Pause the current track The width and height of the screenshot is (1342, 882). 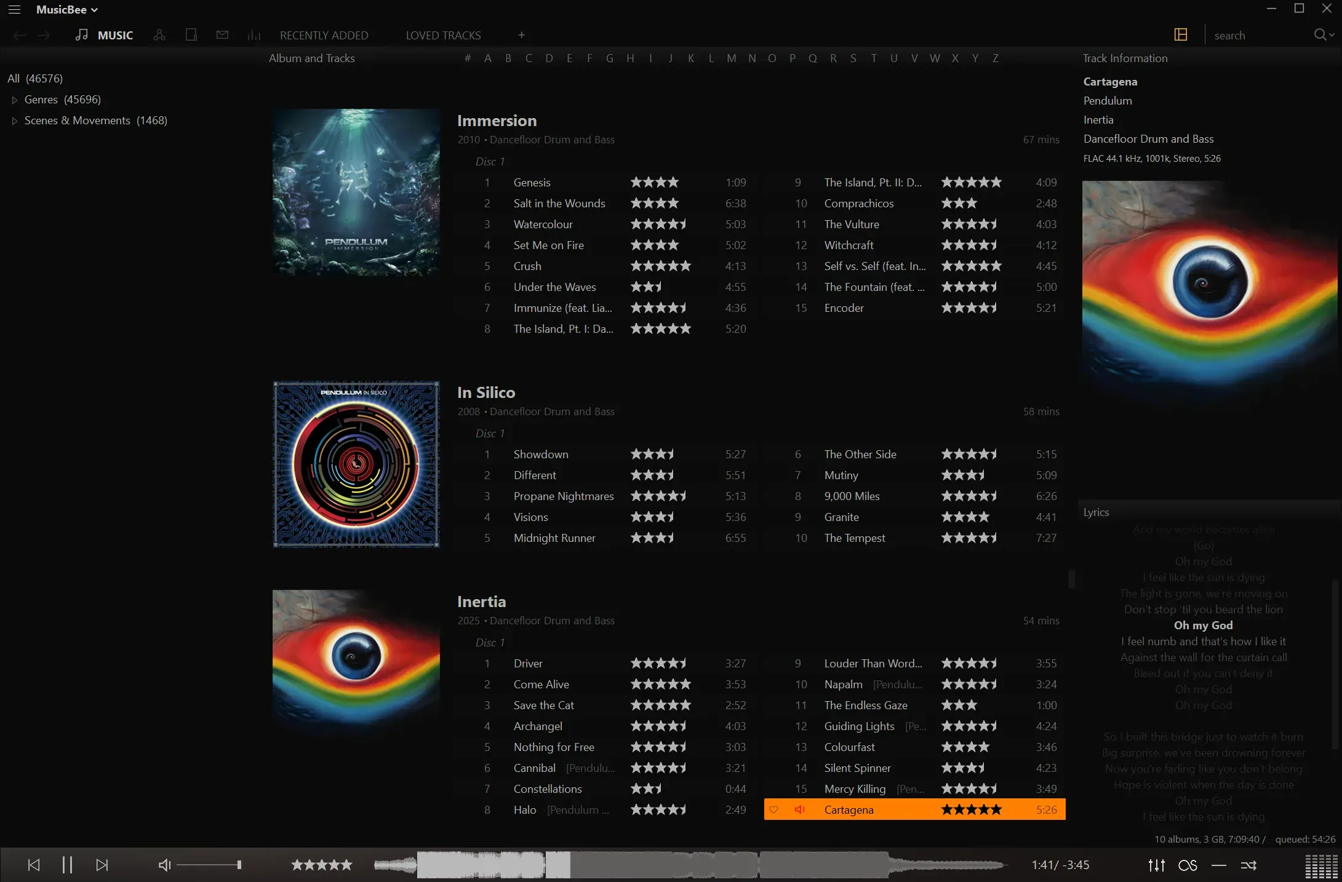click(x=67, y=865)
